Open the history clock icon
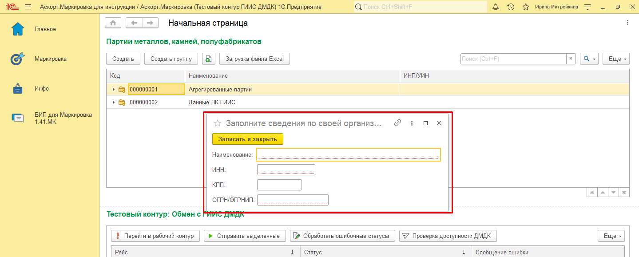 (511, 7)
